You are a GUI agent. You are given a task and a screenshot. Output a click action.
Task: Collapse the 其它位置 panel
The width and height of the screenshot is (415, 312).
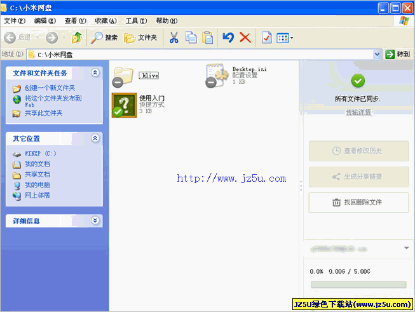pyautogui.click(x=95, y=138)
